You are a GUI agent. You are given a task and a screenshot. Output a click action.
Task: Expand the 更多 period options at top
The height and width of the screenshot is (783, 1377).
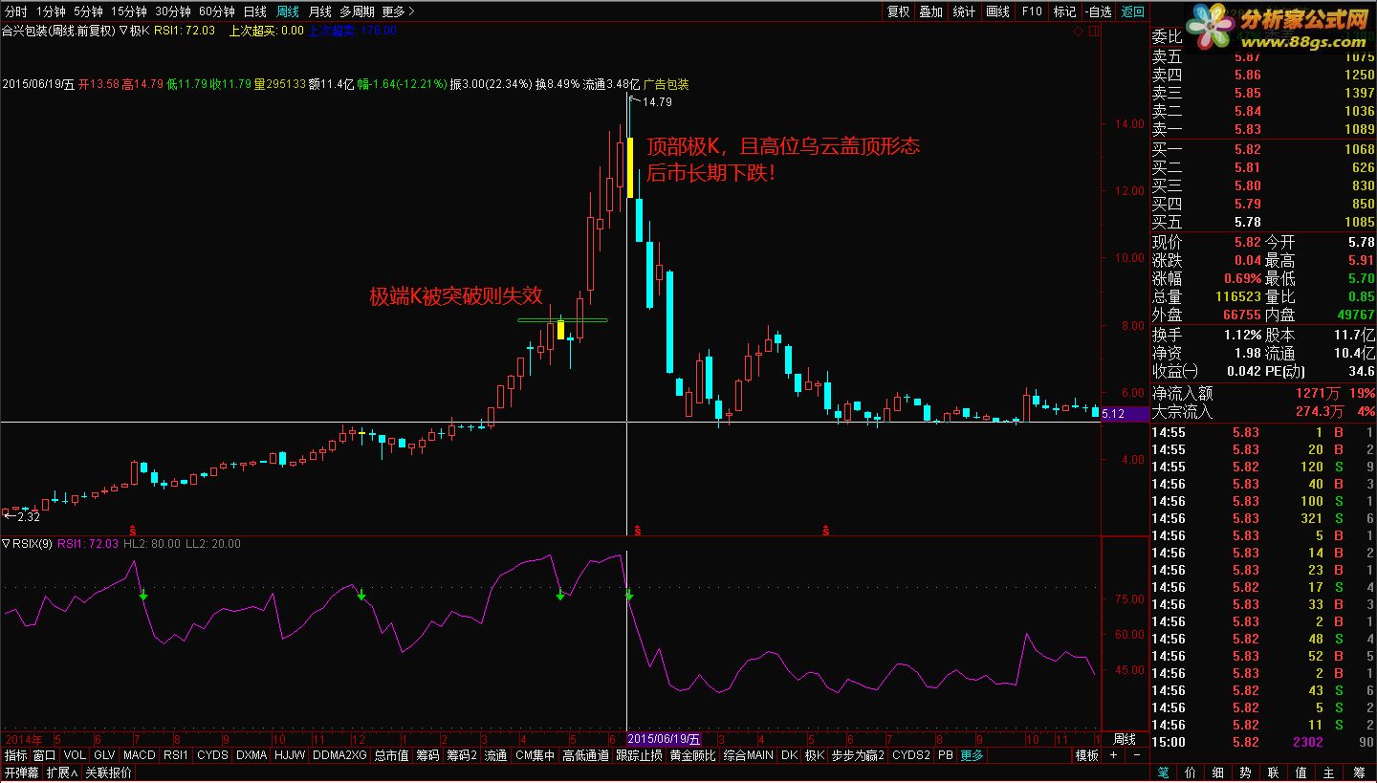point(399,11)
